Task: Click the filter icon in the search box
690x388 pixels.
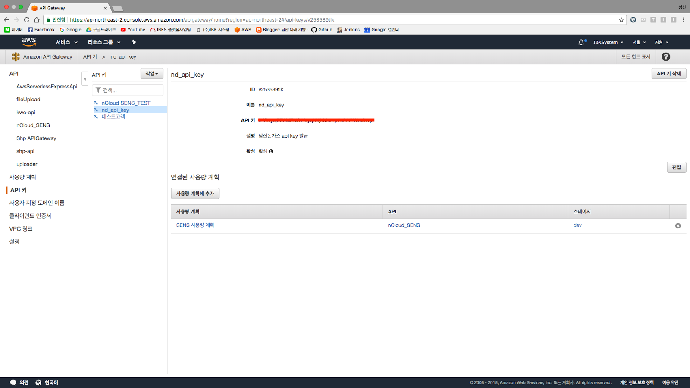Action: [98, 90]
